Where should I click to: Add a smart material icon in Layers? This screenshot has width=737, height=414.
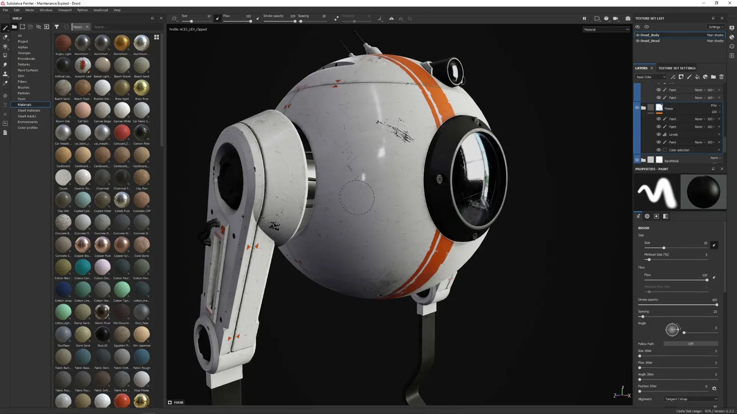click(705, 77)
